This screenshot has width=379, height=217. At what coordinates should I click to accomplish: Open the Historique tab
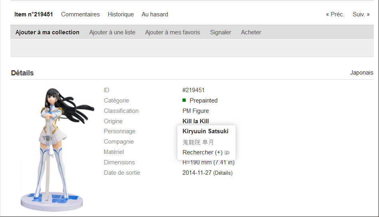121,14
